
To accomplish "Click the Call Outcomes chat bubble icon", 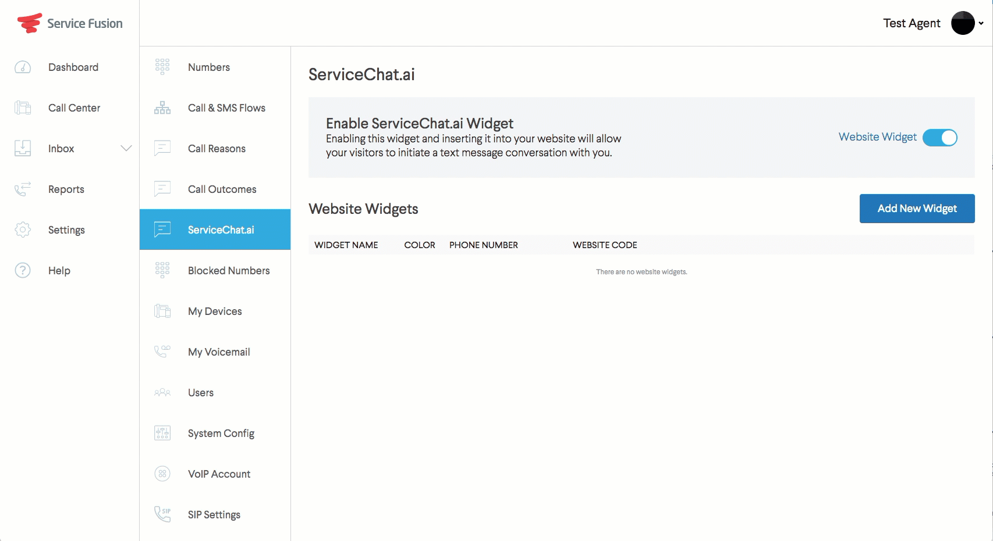I will pyautogui.click(x=162, y=189).
